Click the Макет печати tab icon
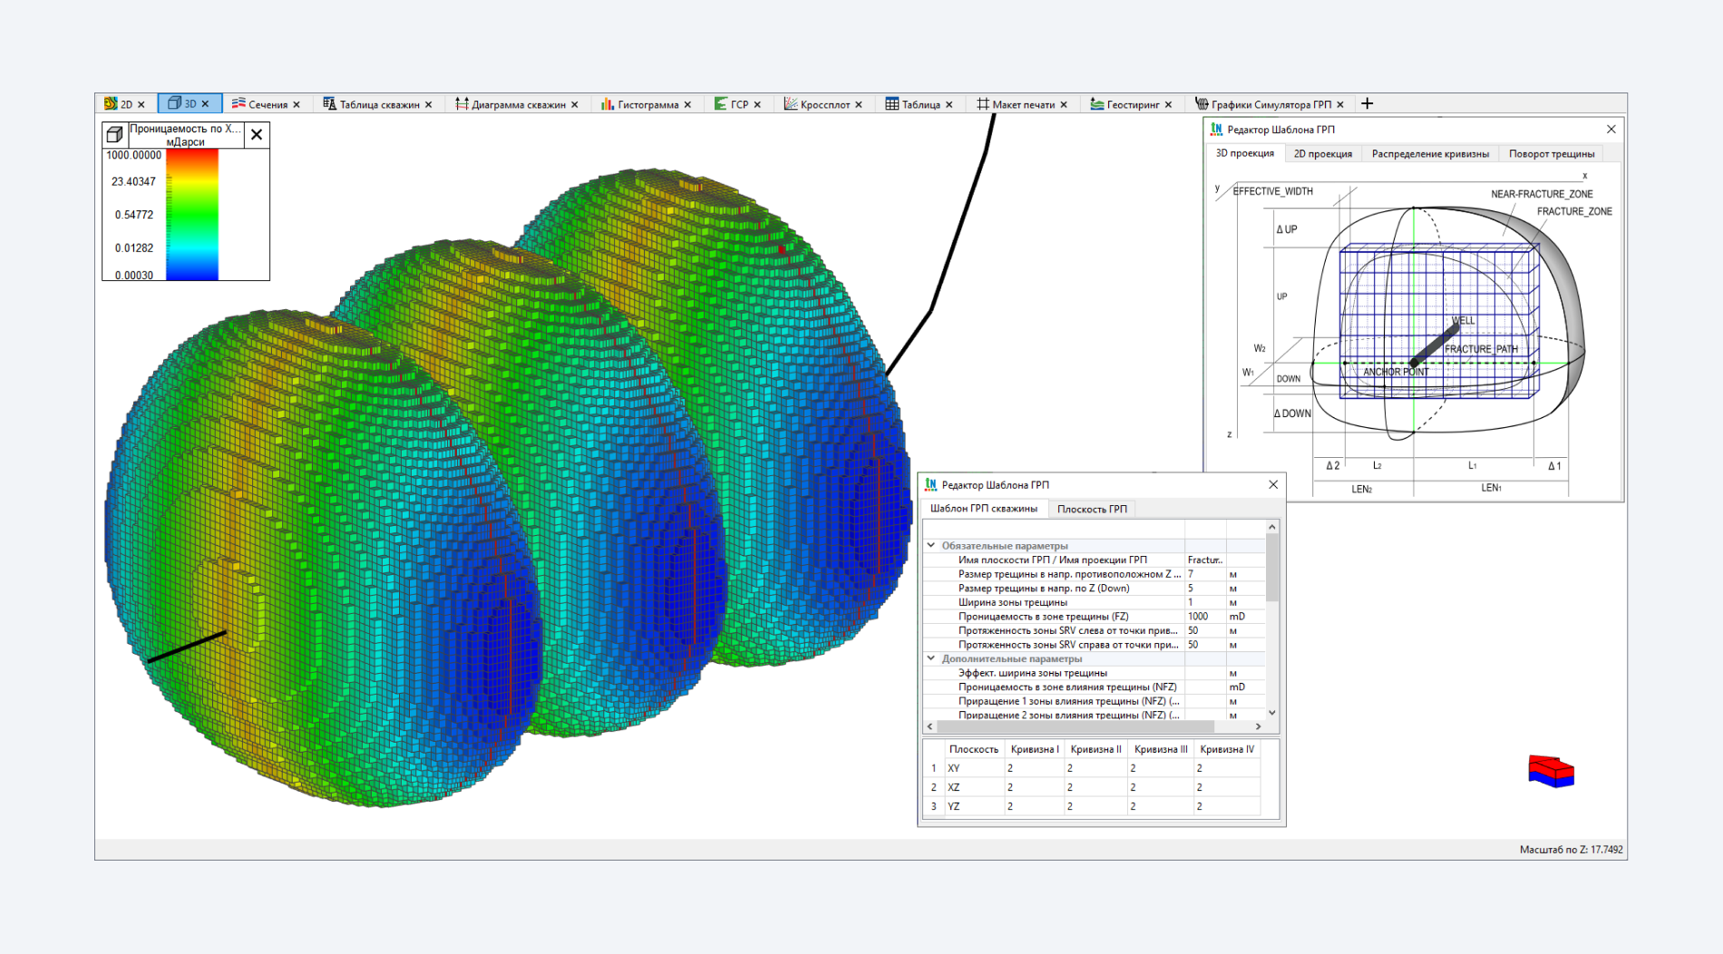The height and width of the screenshot is (954, 1723). (982, 104)
